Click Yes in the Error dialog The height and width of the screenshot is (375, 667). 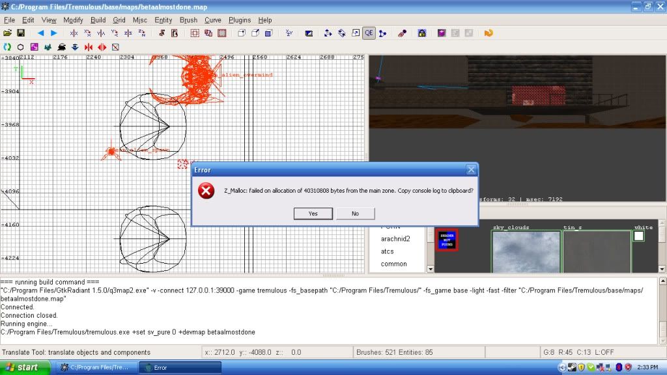click(x=313, y=214)
